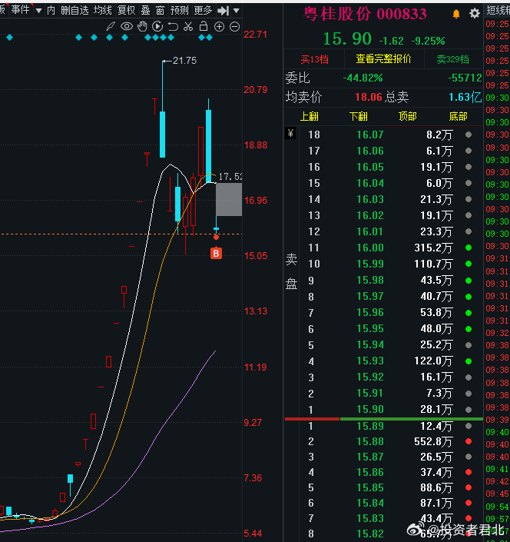510x542 pixels.
Task: Click the stock name 粤桂股份 000833
Action: [x=366, y=14]
